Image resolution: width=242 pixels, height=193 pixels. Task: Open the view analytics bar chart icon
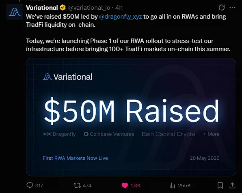click(172, 185)
